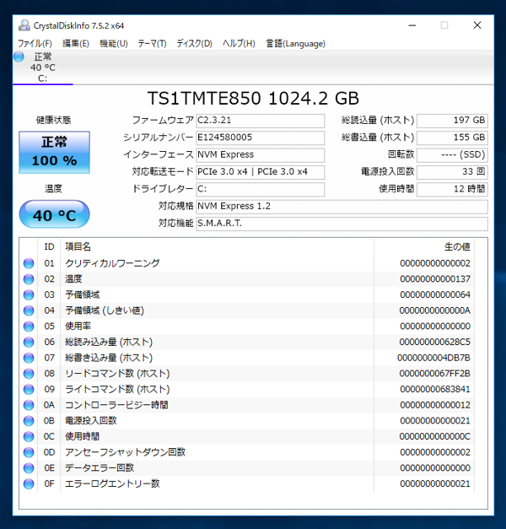Screen dimensions: 506x529
Task: Click the 電源投入回数 value 33 回
Action: click(452, 172)
